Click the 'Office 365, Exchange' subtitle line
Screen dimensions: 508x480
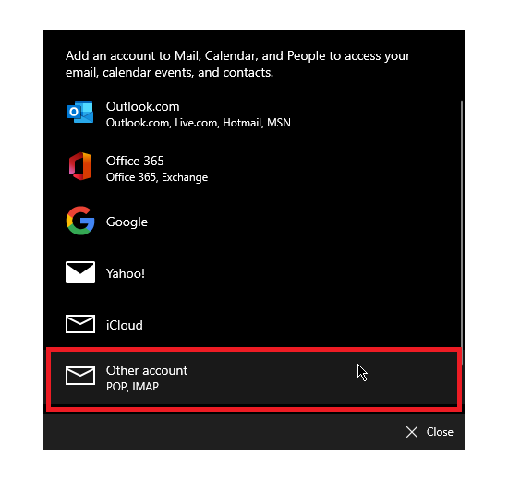157,177
